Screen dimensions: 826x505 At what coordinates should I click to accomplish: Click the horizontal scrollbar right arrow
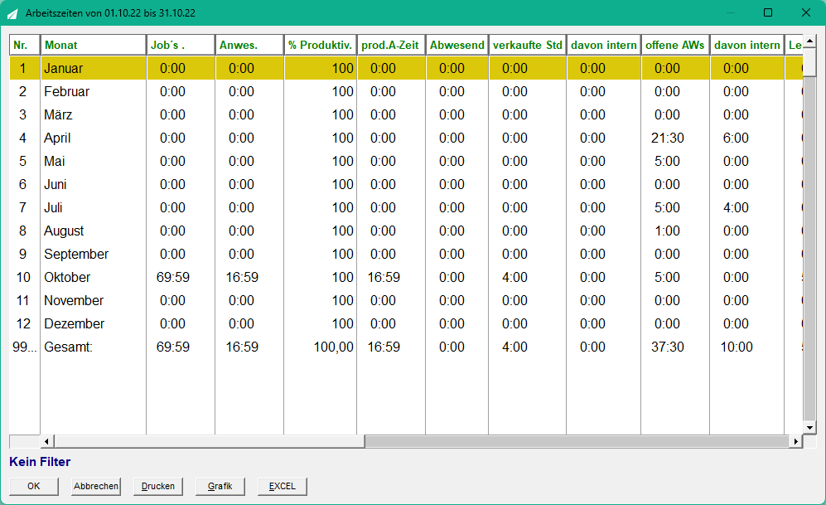(x=795, y=441)
